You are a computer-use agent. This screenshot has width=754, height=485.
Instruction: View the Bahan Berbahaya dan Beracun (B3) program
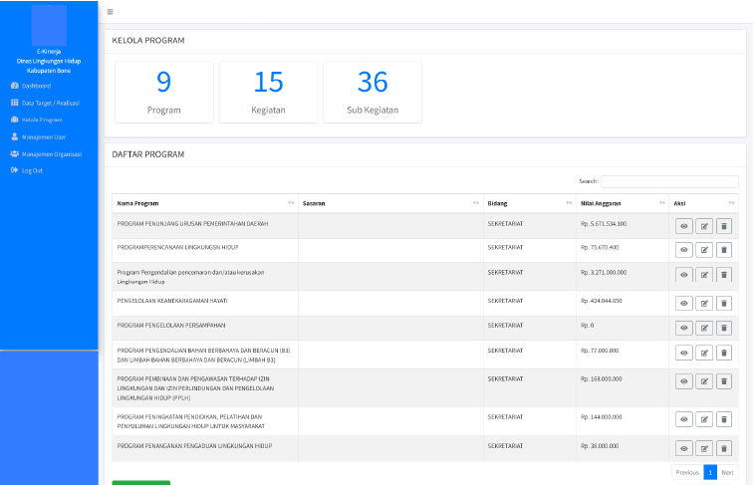[x=684, y=353]
